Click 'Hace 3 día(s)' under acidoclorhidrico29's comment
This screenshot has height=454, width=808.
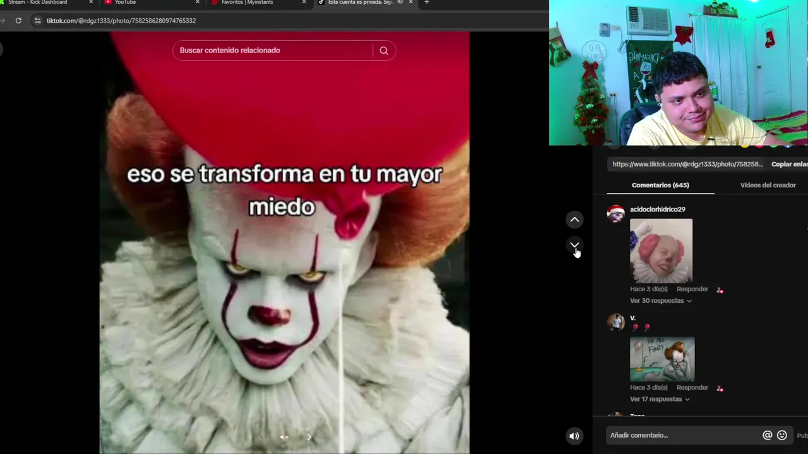[x=649, y=289]
